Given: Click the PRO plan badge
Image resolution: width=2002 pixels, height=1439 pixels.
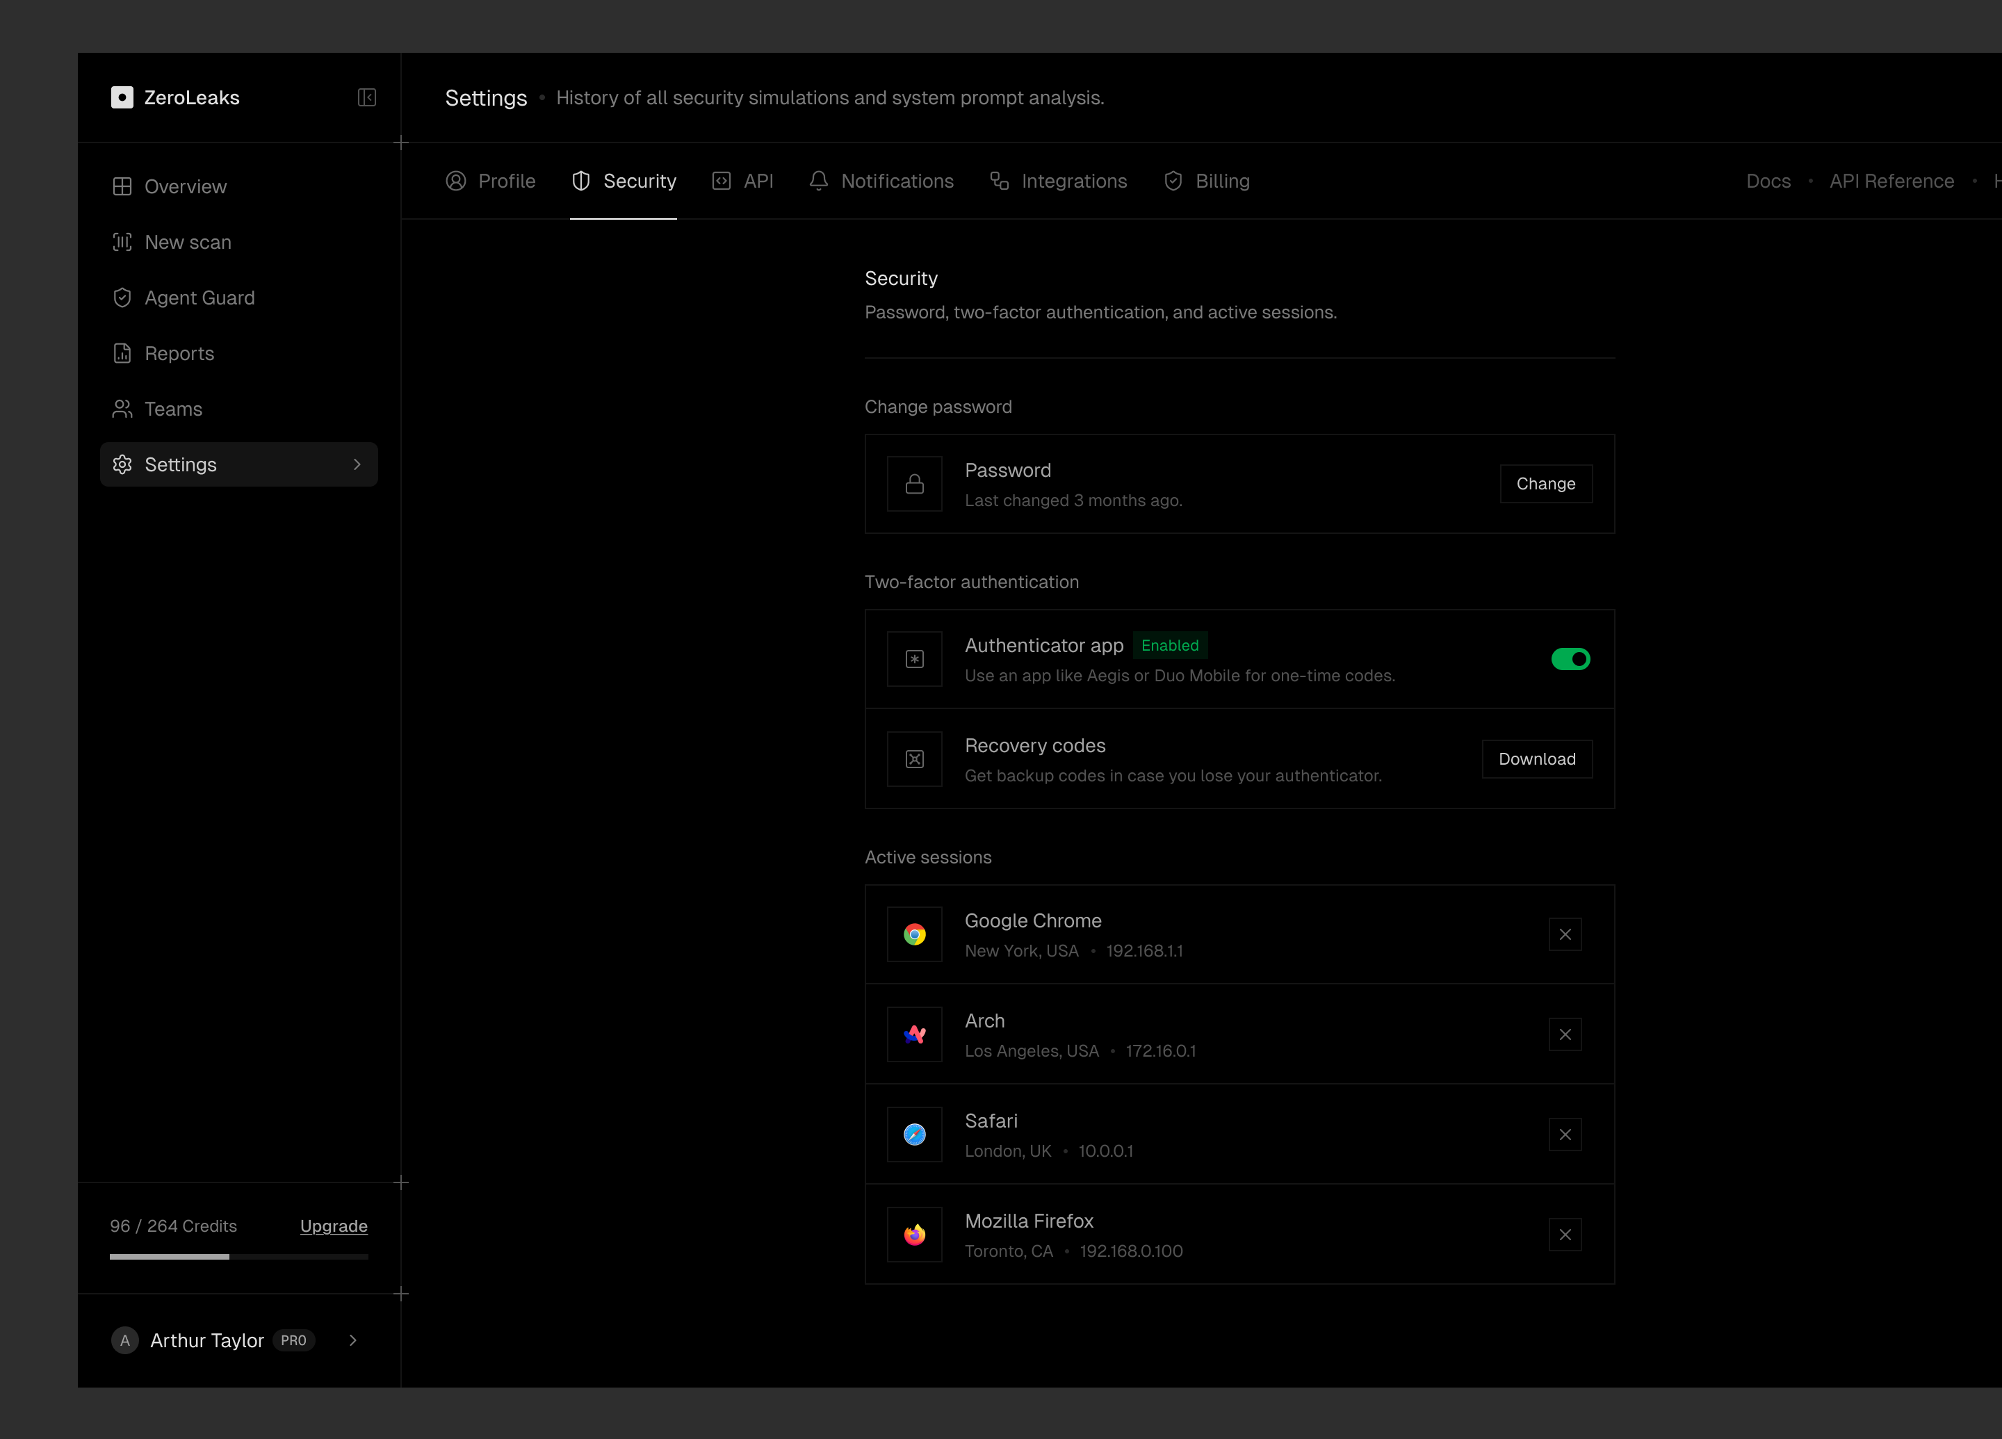Looking at the screenshot, I should (294, 1340).
